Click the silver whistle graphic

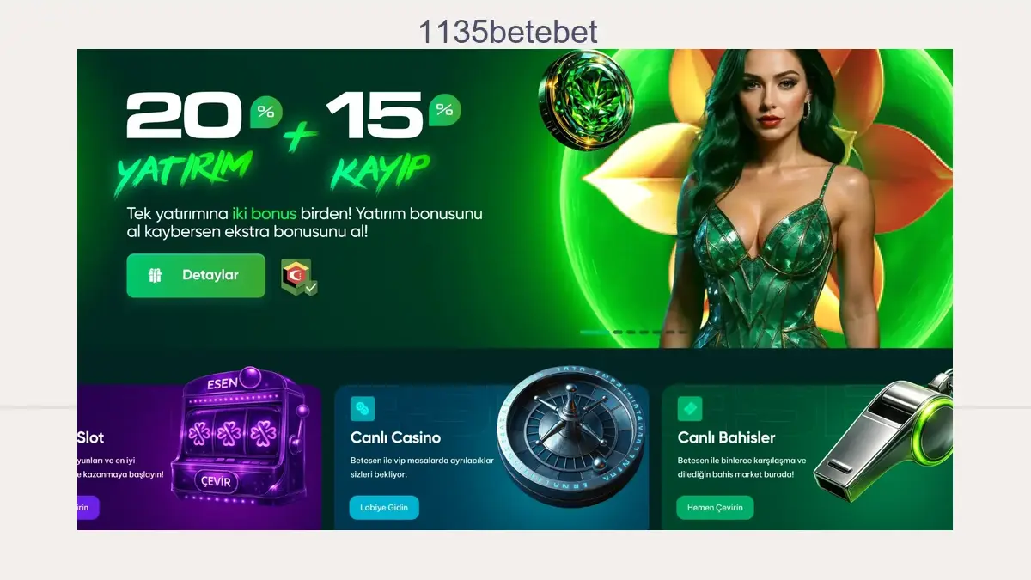tap(883, 436)
